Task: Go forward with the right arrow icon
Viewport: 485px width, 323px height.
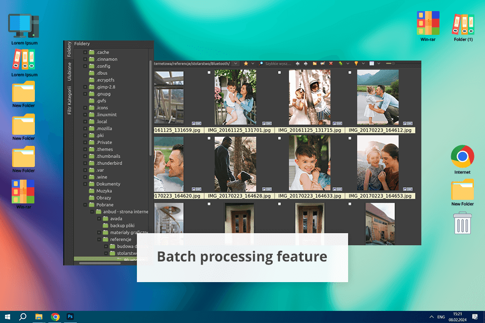Action: point(306,64)
